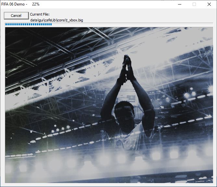The image size is (217, 187).
Task: Select the file path data\gui\cafeLib\icons\t_xbox.big
Action: 57,20
